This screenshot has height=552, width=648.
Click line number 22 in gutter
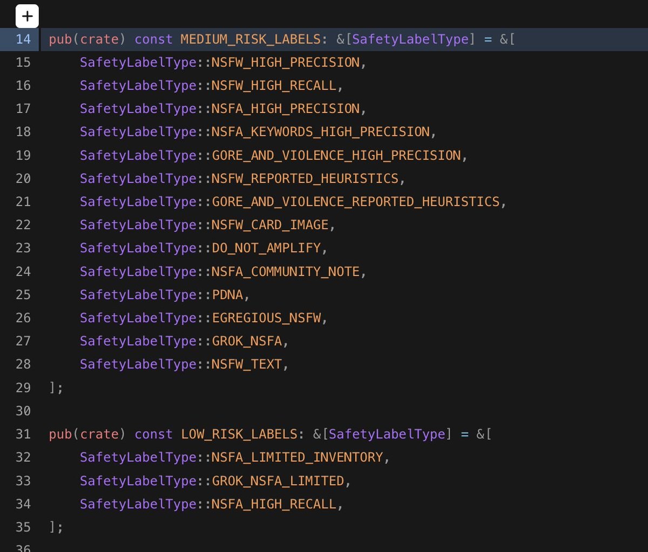[23, 225]
